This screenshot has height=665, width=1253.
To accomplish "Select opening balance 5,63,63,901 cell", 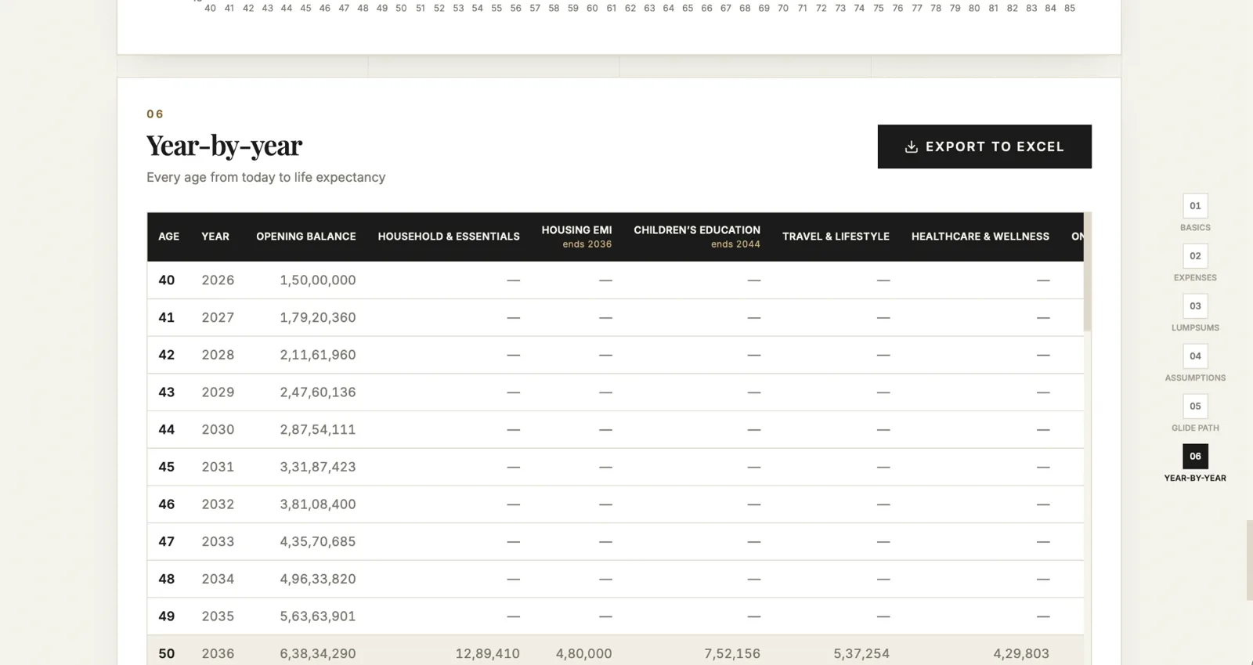I will pyautogui.click(x=318, y=616).
